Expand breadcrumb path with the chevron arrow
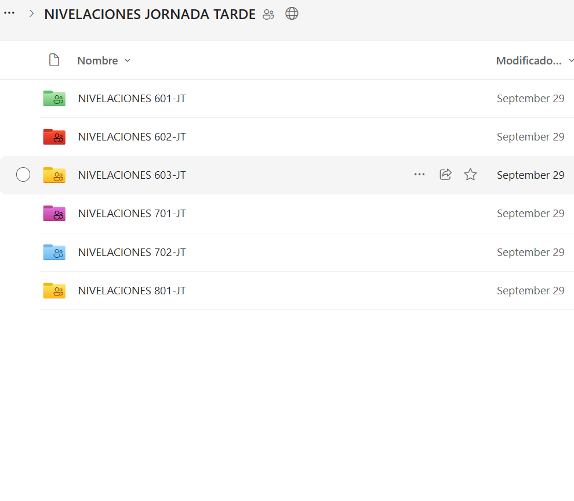This screenshot has width=574, height=501. pos(31,13)
